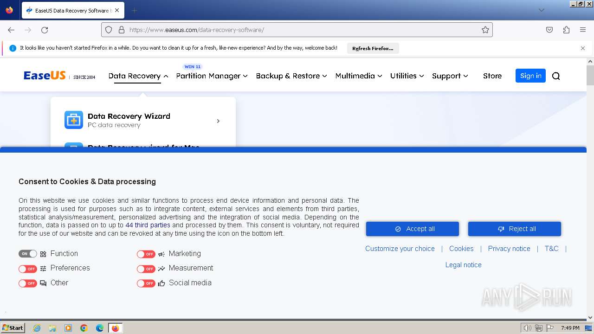Open Windows Media Player taskbar icon
Image resolution: width=594 pixels, height=334 pixels.
coord(68,328)
